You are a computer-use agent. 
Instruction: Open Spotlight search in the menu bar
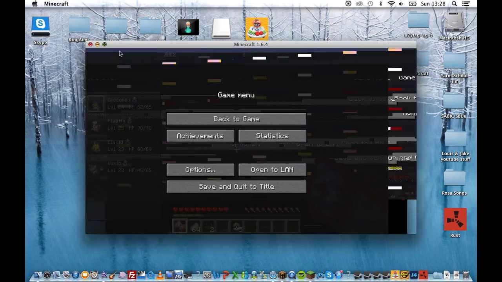point(454,4)
